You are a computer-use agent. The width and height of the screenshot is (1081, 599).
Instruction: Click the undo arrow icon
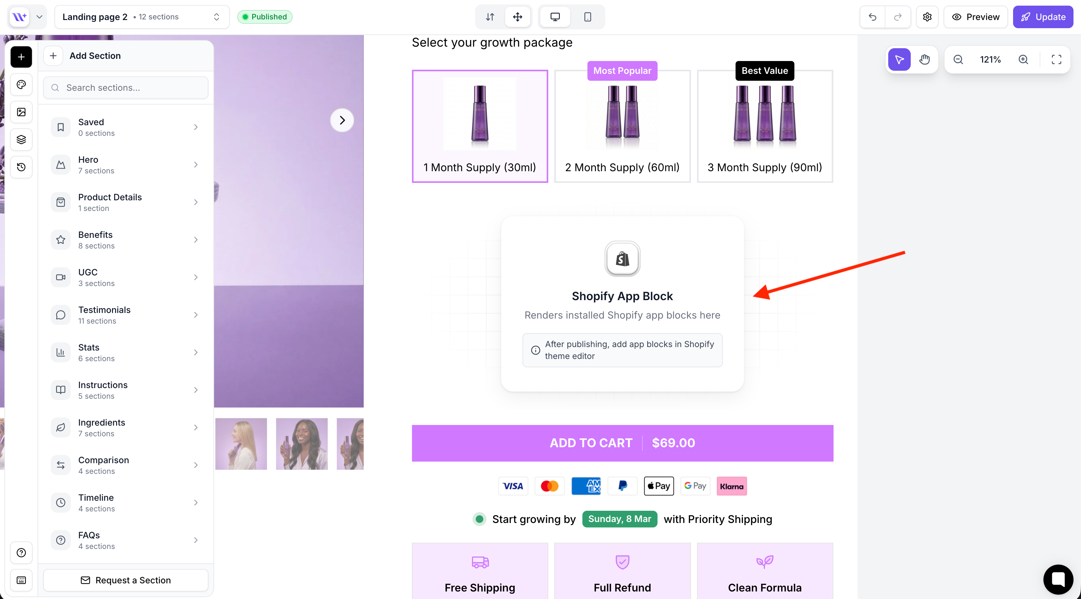pyautogui.click(x=873, y=17)
